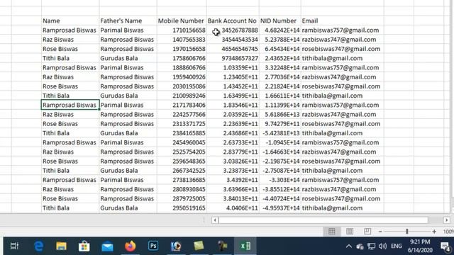
Task: Switch to Page Layout view
Action: [x=350, y=232]
